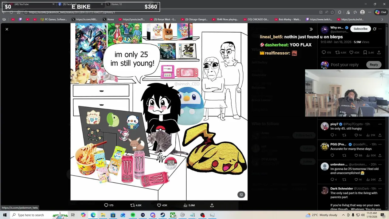The height and width of the screenshot is (219, 389).
Task: Open the post author's profile avatar
Action: pyautogui.click(x=325, y=30)
